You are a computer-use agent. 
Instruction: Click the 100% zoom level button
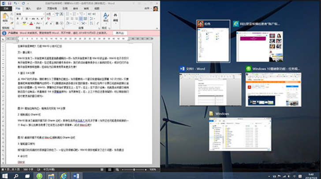[153, 169]
